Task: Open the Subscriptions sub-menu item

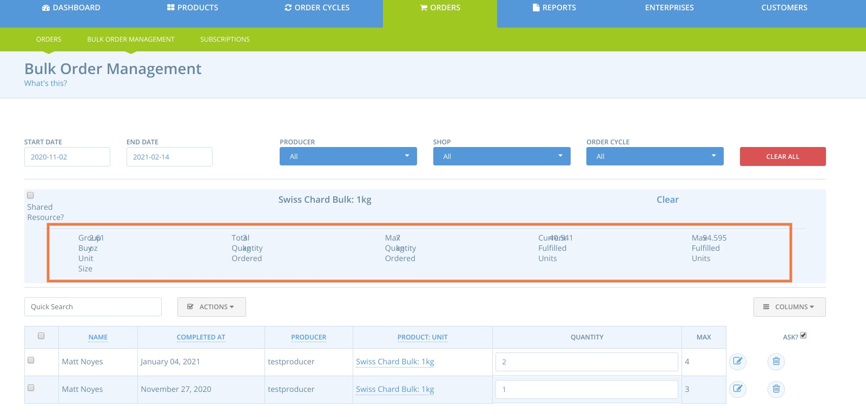Action: (225, 39)
